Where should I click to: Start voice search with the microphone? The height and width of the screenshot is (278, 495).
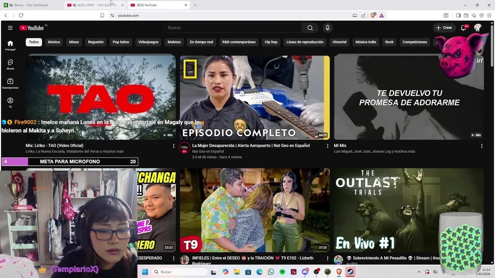coord(328,28)
